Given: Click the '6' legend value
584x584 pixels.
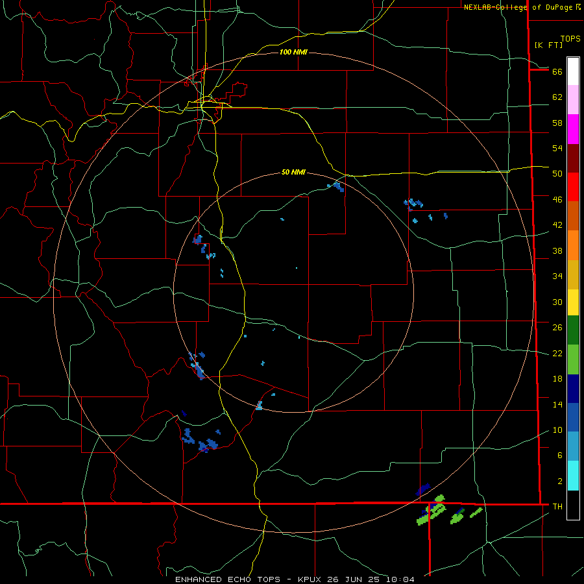Looking at the screenshot, I should pos(560,456).
